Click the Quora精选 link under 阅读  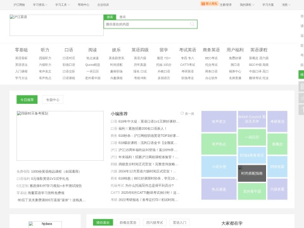tap(92, 65)
